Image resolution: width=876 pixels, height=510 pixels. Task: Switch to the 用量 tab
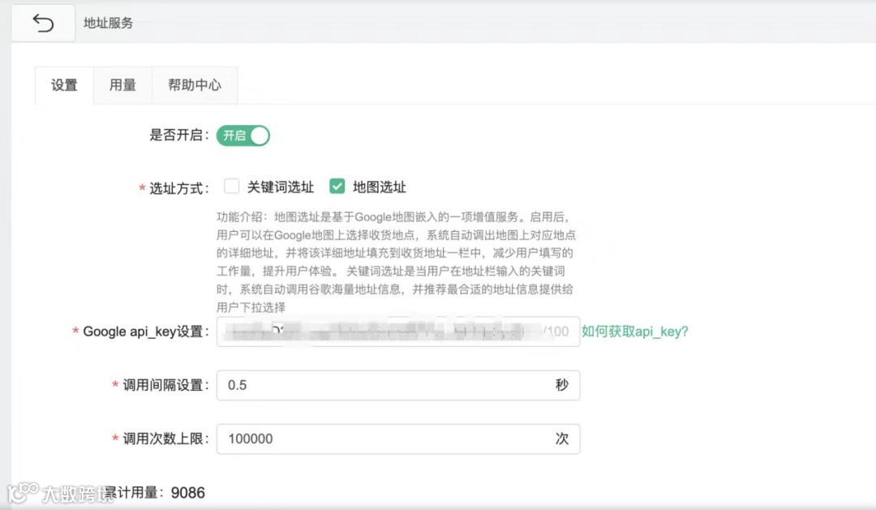(122, 84)
